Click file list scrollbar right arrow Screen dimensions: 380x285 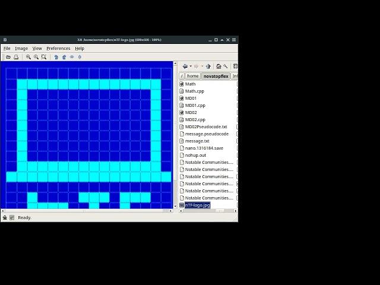(x=235, y=211)
